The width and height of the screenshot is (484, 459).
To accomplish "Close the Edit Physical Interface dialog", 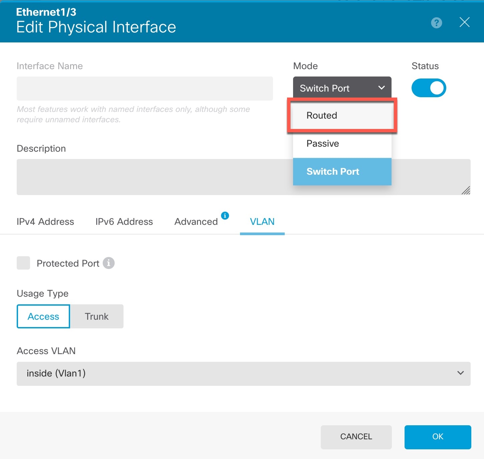I will click(x=464, y=22).
